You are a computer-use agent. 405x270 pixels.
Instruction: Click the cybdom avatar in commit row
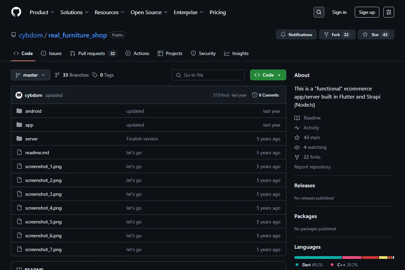(x=19, y=95)
